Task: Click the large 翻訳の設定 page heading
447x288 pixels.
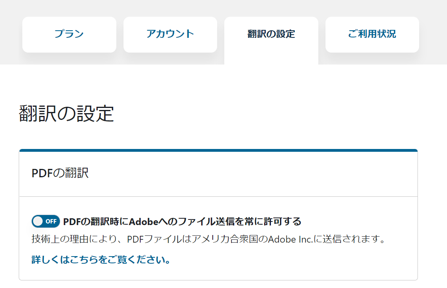Action: (x=67, y=114)
